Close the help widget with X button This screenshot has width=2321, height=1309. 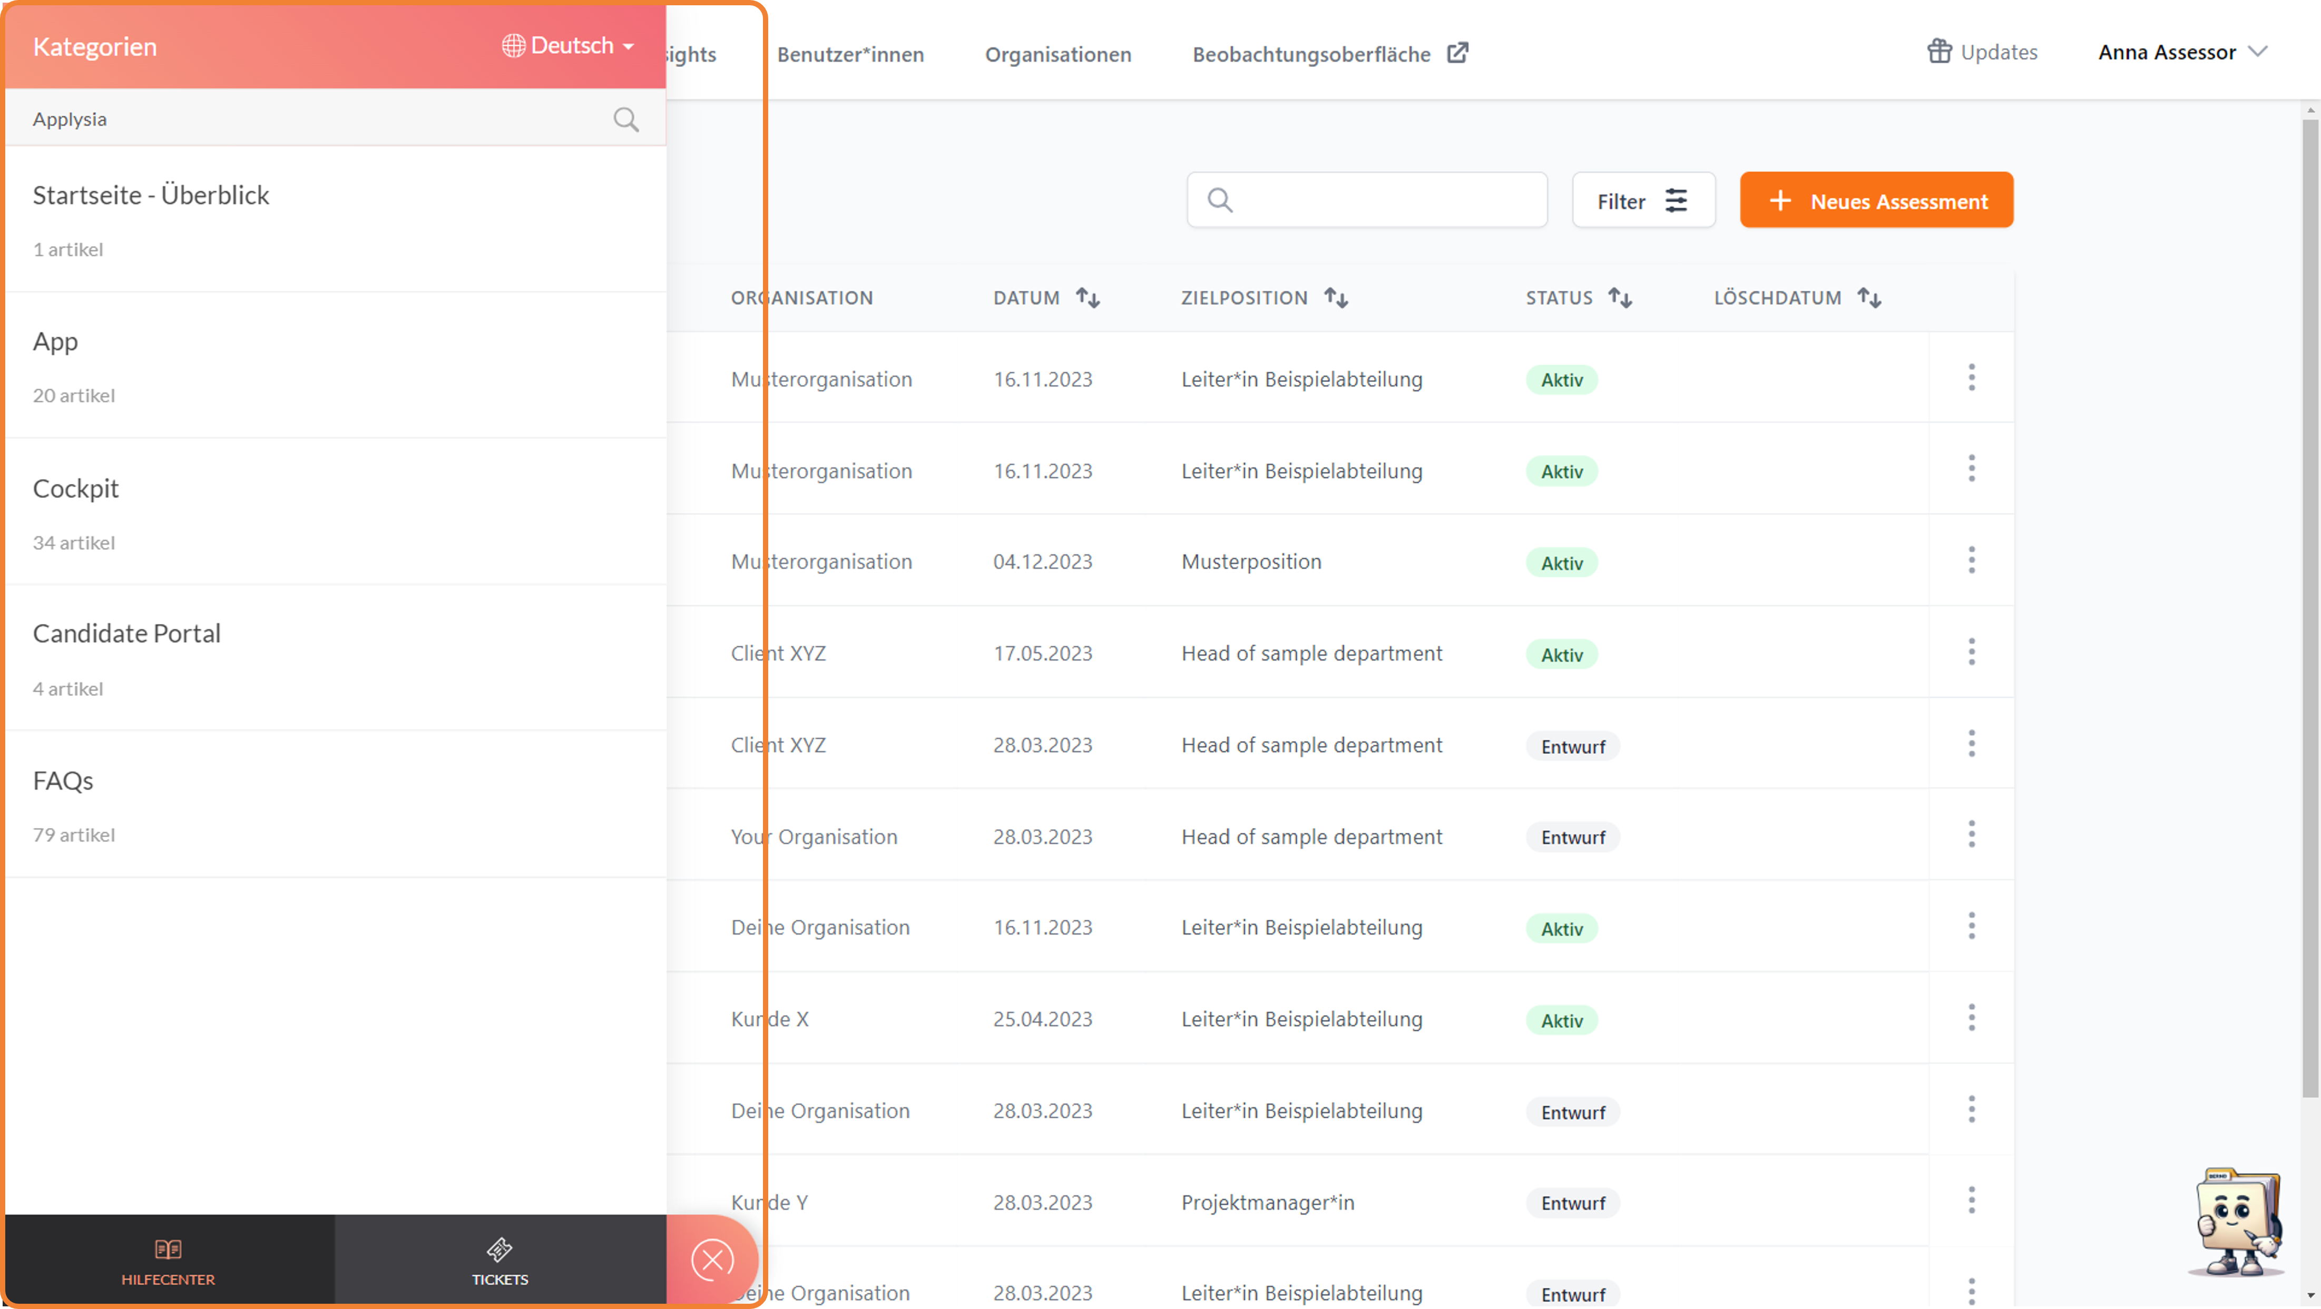coord(713,1259)
